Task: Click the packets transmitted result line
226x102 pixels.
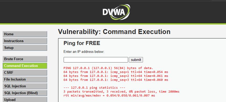Action: (x=121, y=92)
